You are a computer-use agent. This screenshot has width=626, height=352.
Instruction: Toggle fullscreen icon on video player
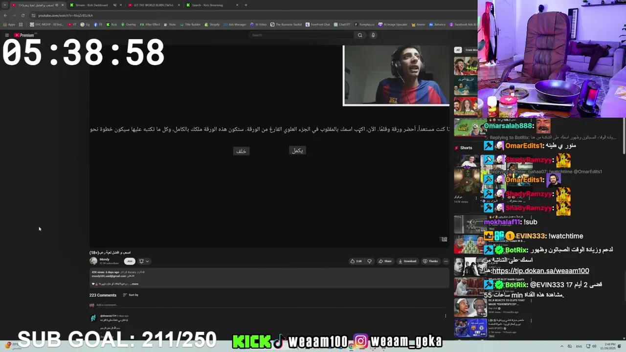point(444,239)
